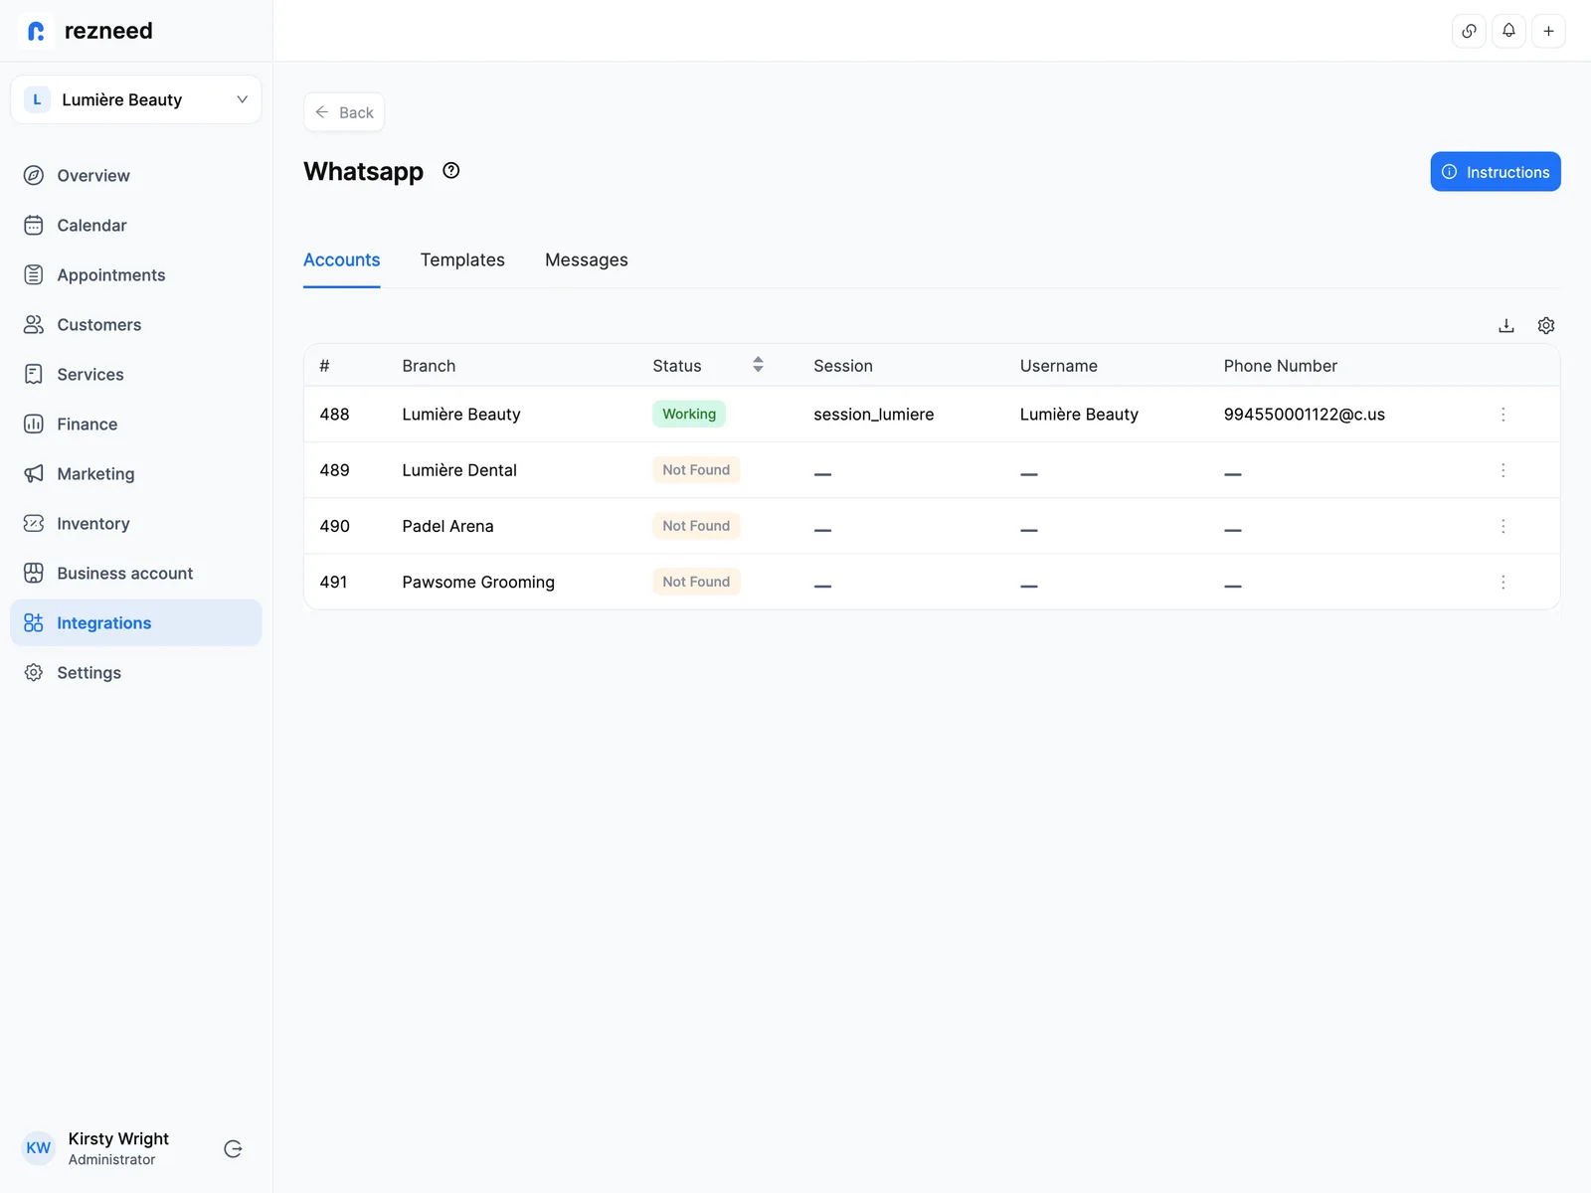
Task: Click Not Found badge for Lumière Dental
Action: point(696,470)
